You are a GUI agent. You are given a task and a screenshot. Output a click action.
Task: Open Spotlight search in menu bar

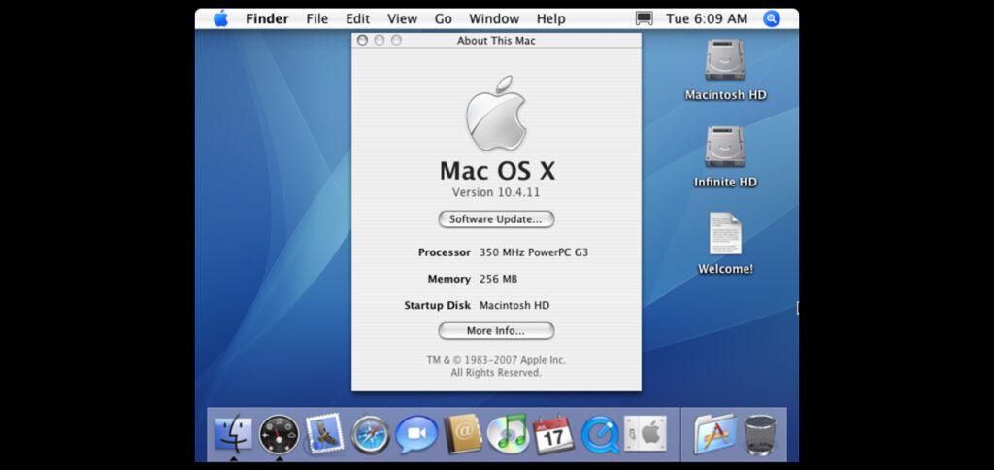(772, 18)
